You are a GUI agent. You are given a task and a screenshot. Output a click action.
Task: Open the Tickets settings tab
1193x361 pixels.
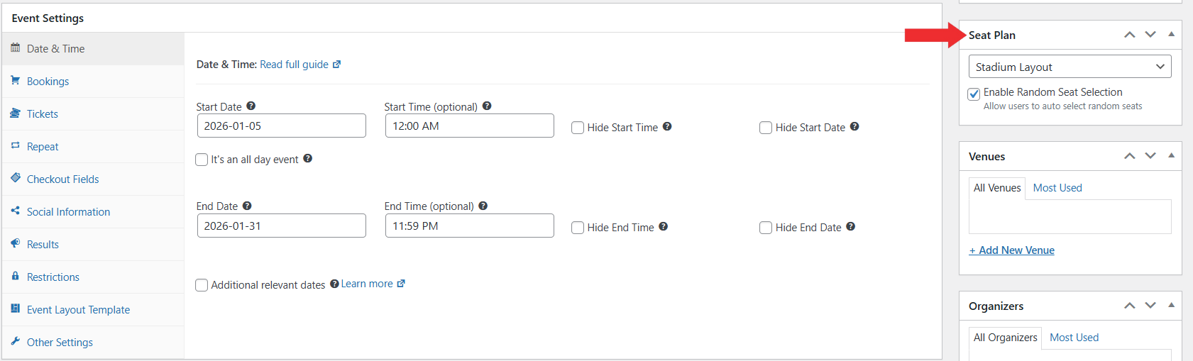pyautogui.click(x=43, y=114)
